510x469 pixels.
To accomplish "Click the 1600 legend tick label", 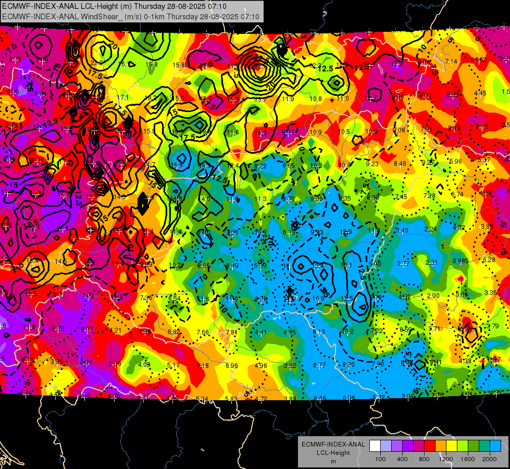I will pos(468,459).
